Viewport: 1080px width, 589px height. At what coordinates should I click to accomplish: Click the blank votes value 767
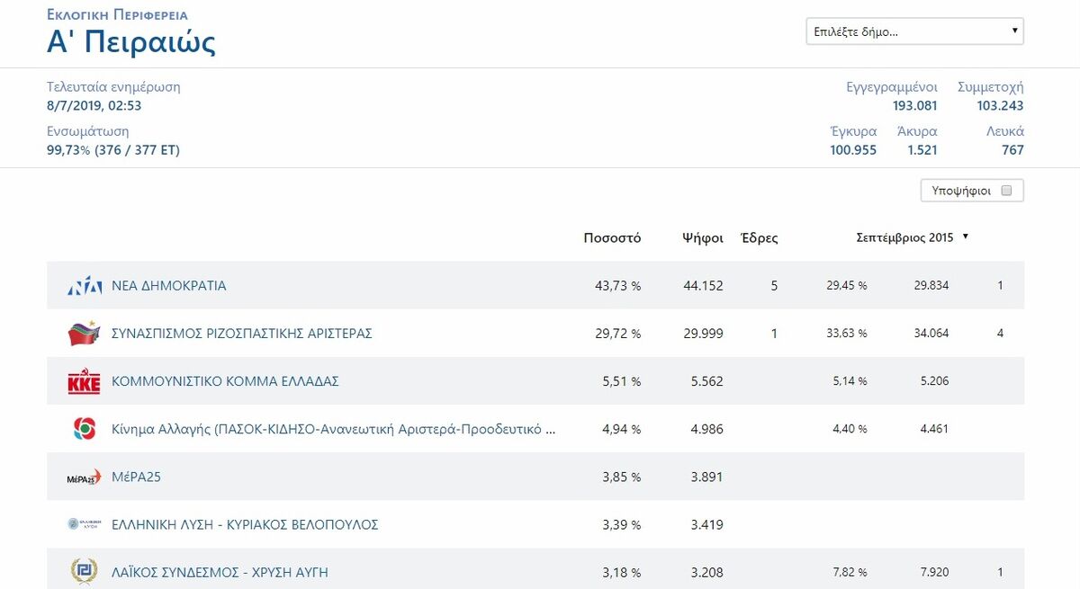[x=1012, y=150]
